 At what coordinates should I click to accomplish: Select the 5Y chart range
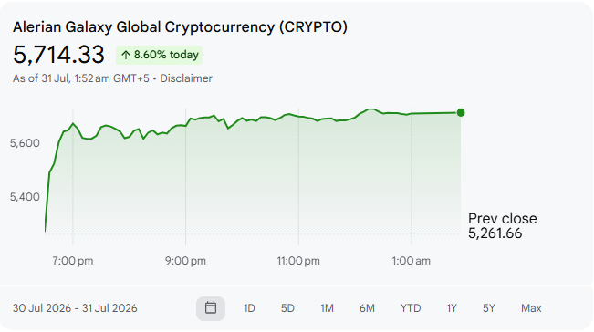(489, 308)
